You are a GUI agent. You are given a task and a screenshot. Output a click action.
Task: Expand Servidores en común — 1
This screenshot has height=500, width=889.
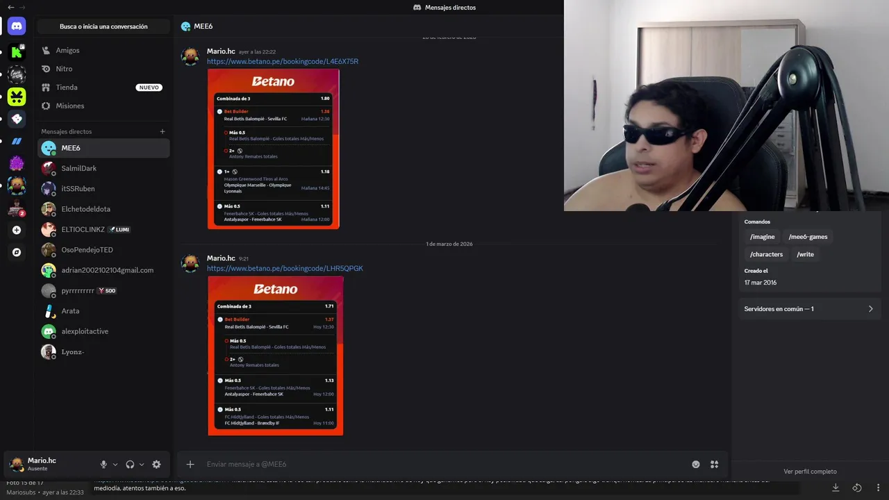[x=809, y=309]
